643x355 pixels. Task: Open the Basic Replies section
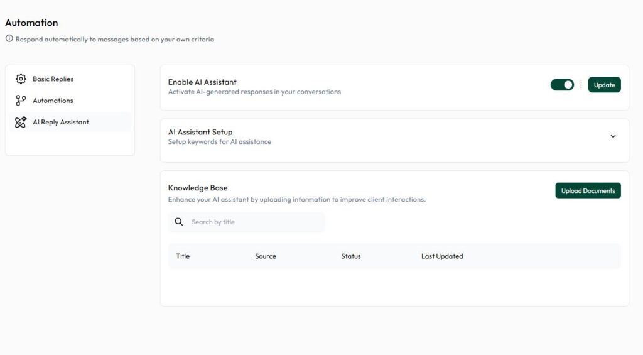click(70, 79)
